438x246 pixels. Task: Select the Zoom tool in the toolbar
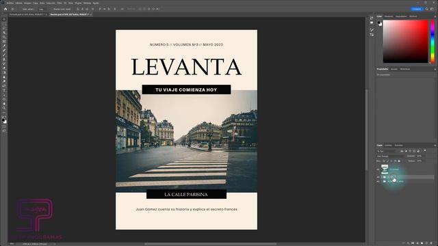[x=4, y=108]
